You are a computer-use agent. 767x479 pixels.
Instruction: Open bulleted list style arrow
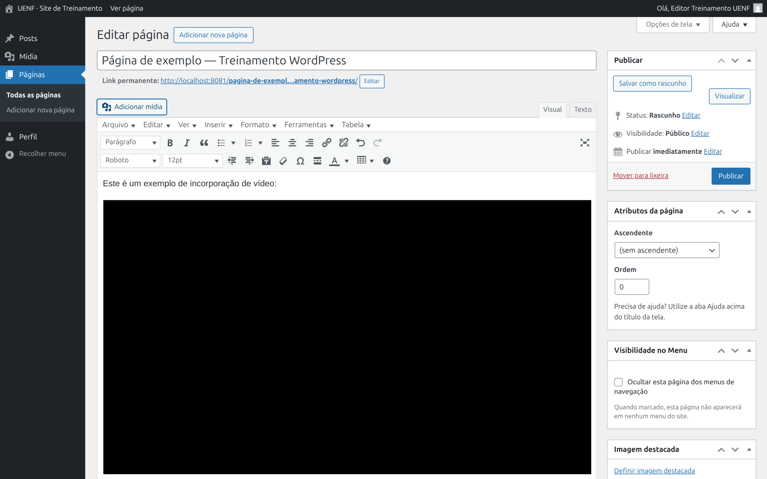[233, 143]
